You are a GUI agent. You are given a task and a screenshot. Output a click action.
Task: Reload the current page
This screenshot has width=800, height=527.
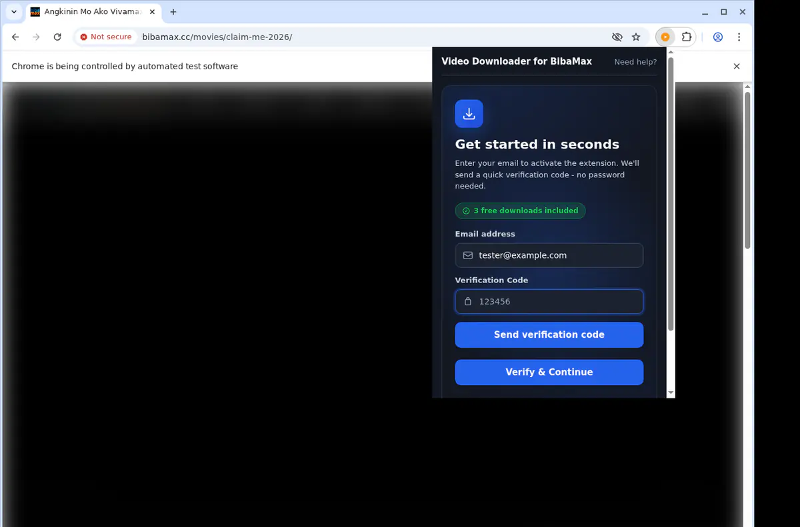(57, 37)
